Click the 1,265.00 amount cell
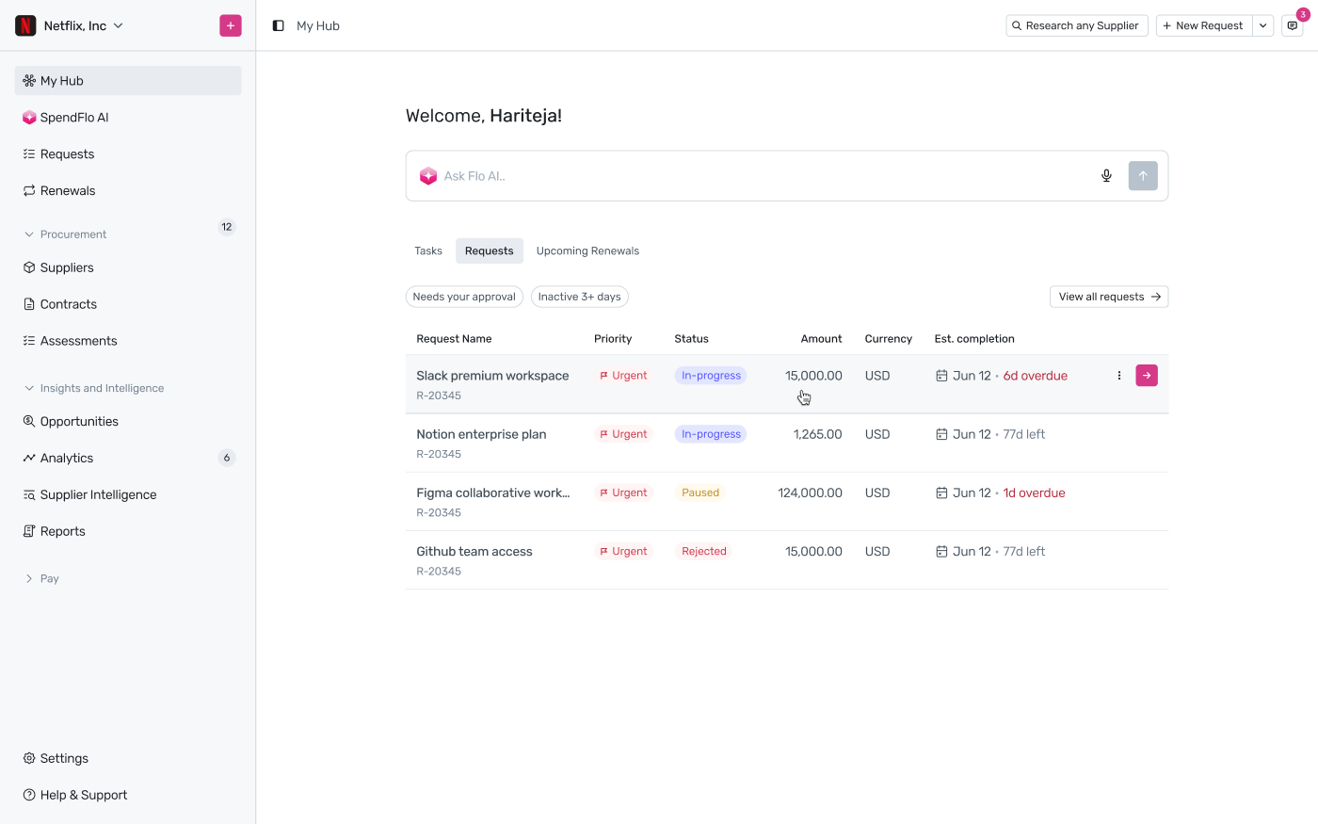1318x824 pixels. tap(817, 434)
